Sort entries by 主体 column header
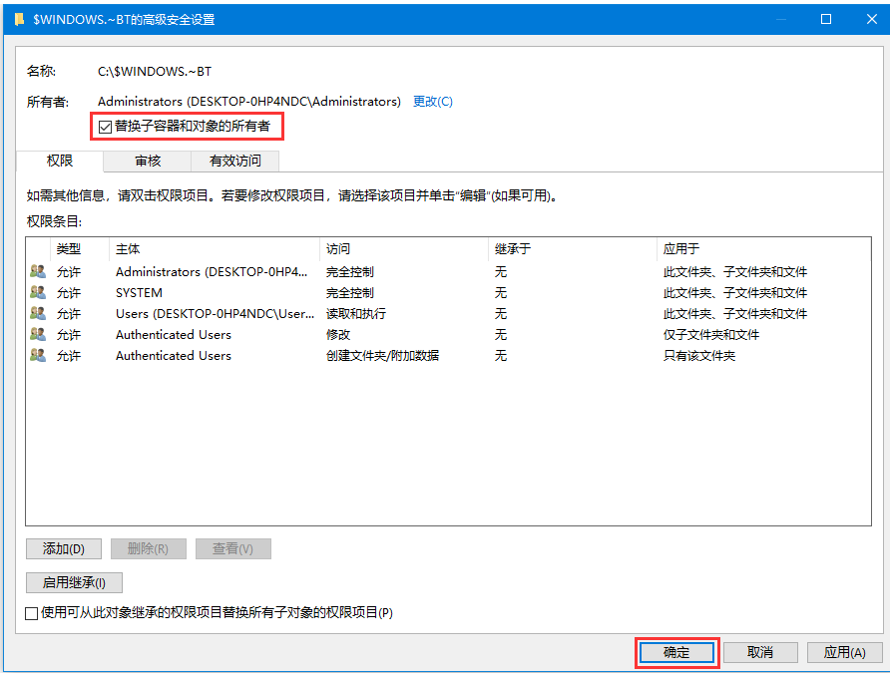Screen dimensions: 890x673 (x=128, y=248)
